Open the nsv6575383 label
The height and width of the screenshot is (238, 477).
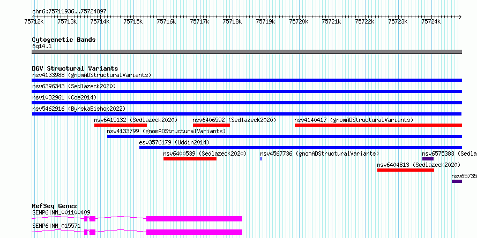pyautogui.click(x=450, y=153)
